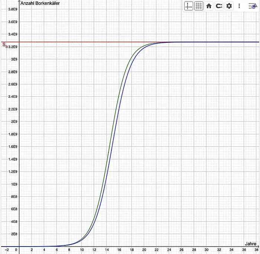This screenshot has width=260, height=254.
Task: Toggle the coordinate axes display
Action: click(189, 6)
